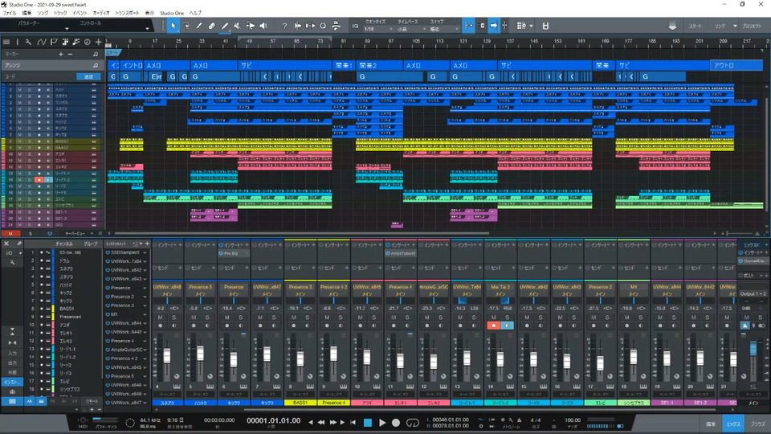This screenshot has height=434, width=771.
Task: Click the volume fader on Presence 4 channel
Action: tap(334, 355)
